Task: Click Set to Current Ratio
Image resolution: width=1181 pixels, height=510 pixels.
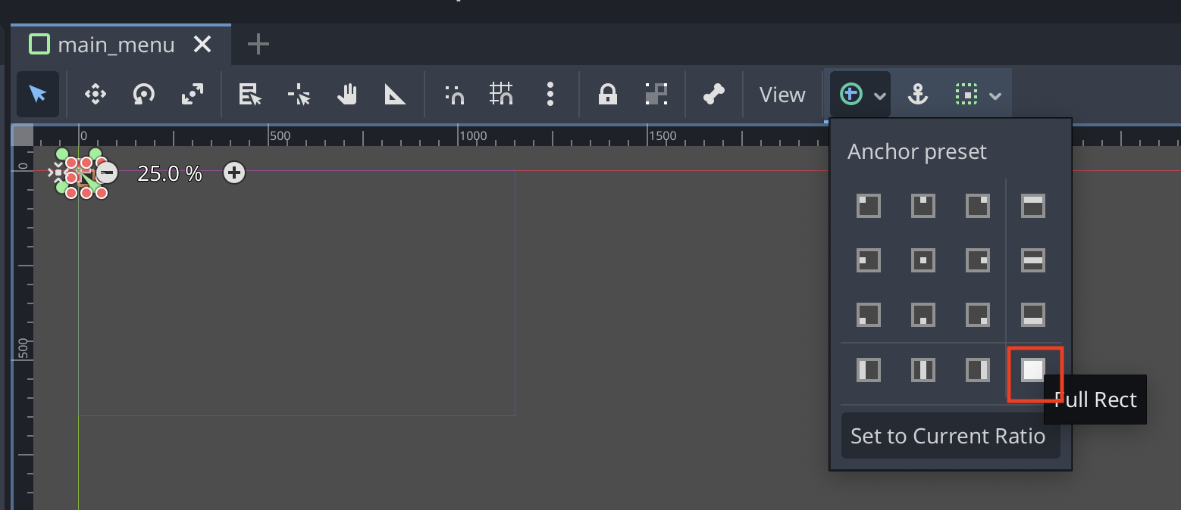Action: tap(949, 435)
